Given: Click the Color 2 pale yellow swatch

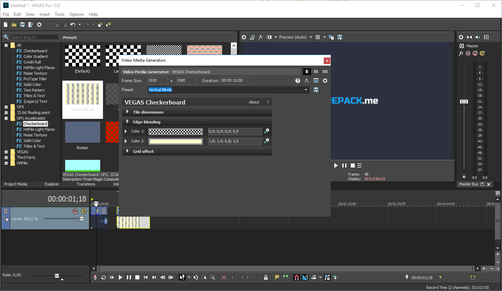Looking at the screenshot, I should pyautogui.click(x=176, y=141).
